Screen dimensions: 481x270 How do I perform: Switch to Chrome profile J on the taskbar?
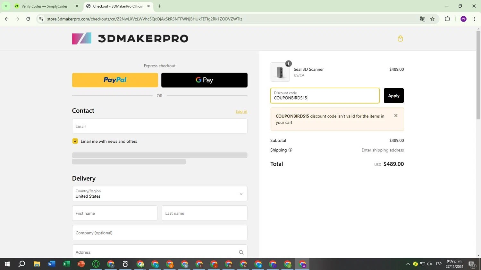click(214, 264)
